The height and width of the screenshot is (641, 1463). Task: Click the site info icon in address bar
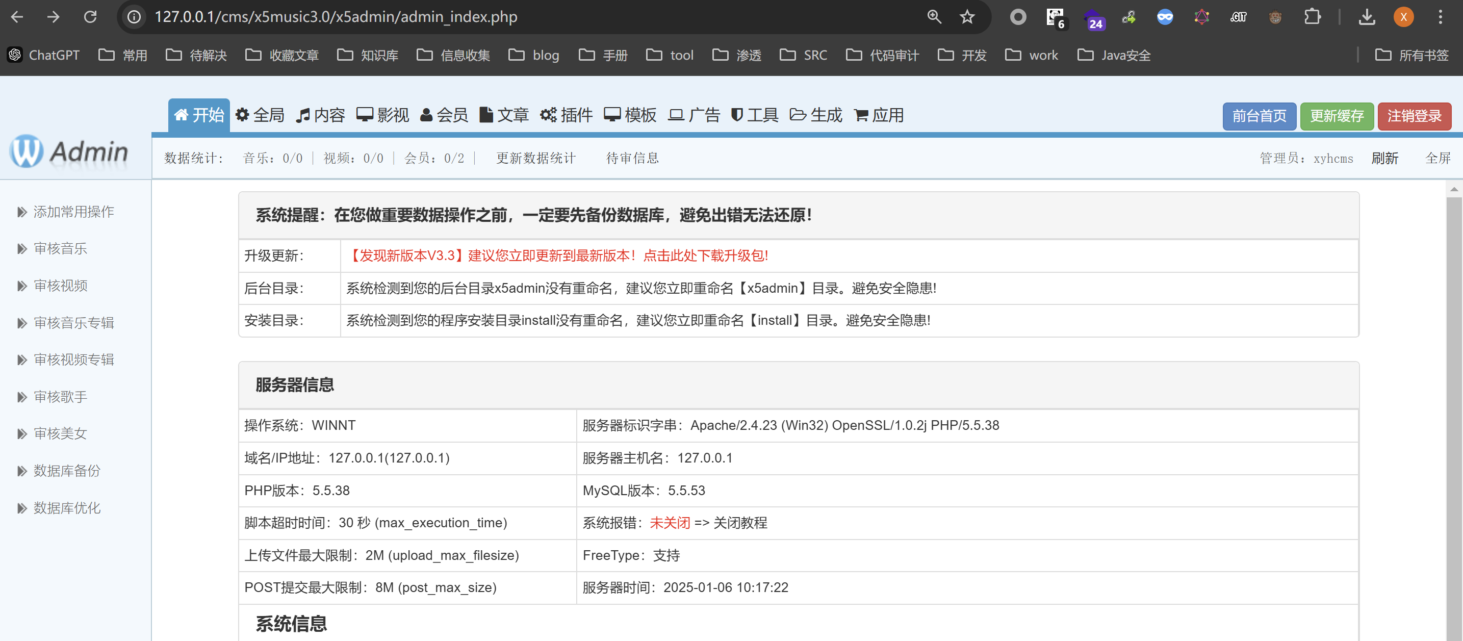(x=134, y=17)
